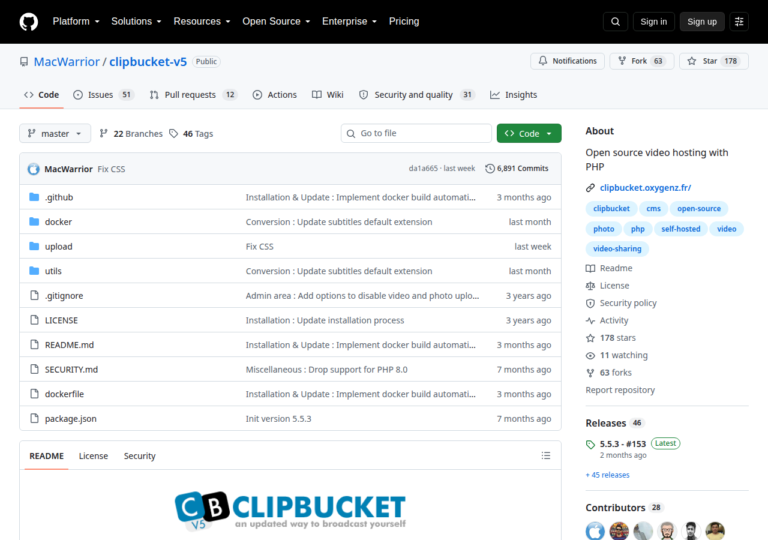768x540 pixels.
Task: Click the LICENSE file icon
Action: 34,320
